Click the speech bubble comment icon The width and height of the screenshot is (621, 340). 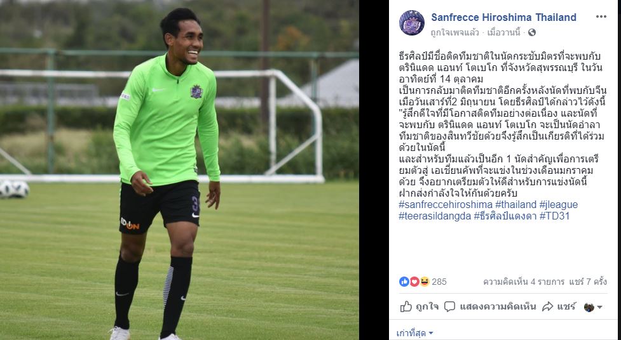449,306
